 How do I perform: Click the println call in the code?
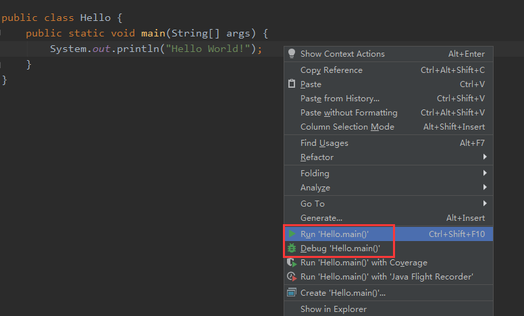(138, 49)
